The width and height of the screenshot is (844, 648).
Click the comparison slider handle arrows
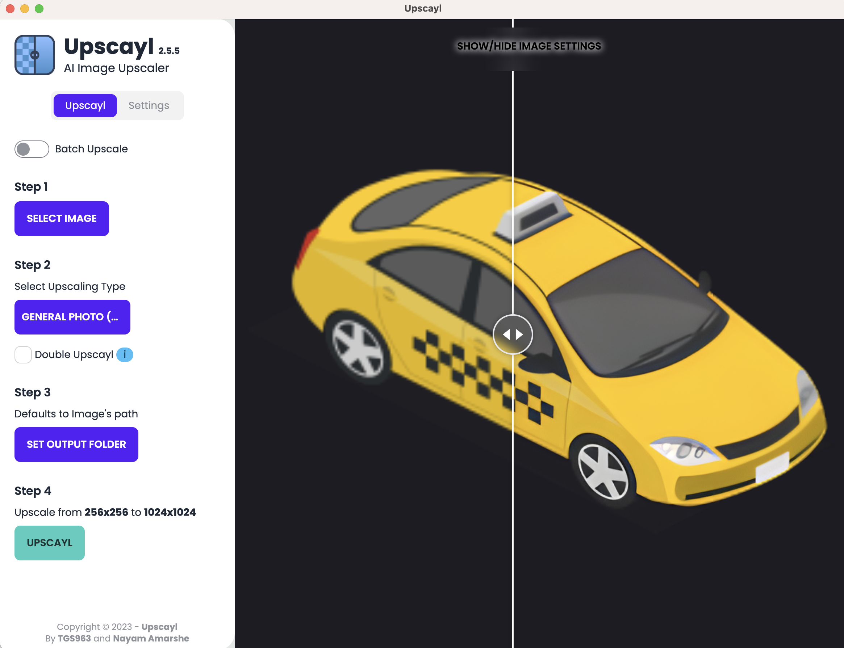coord(513,334)
